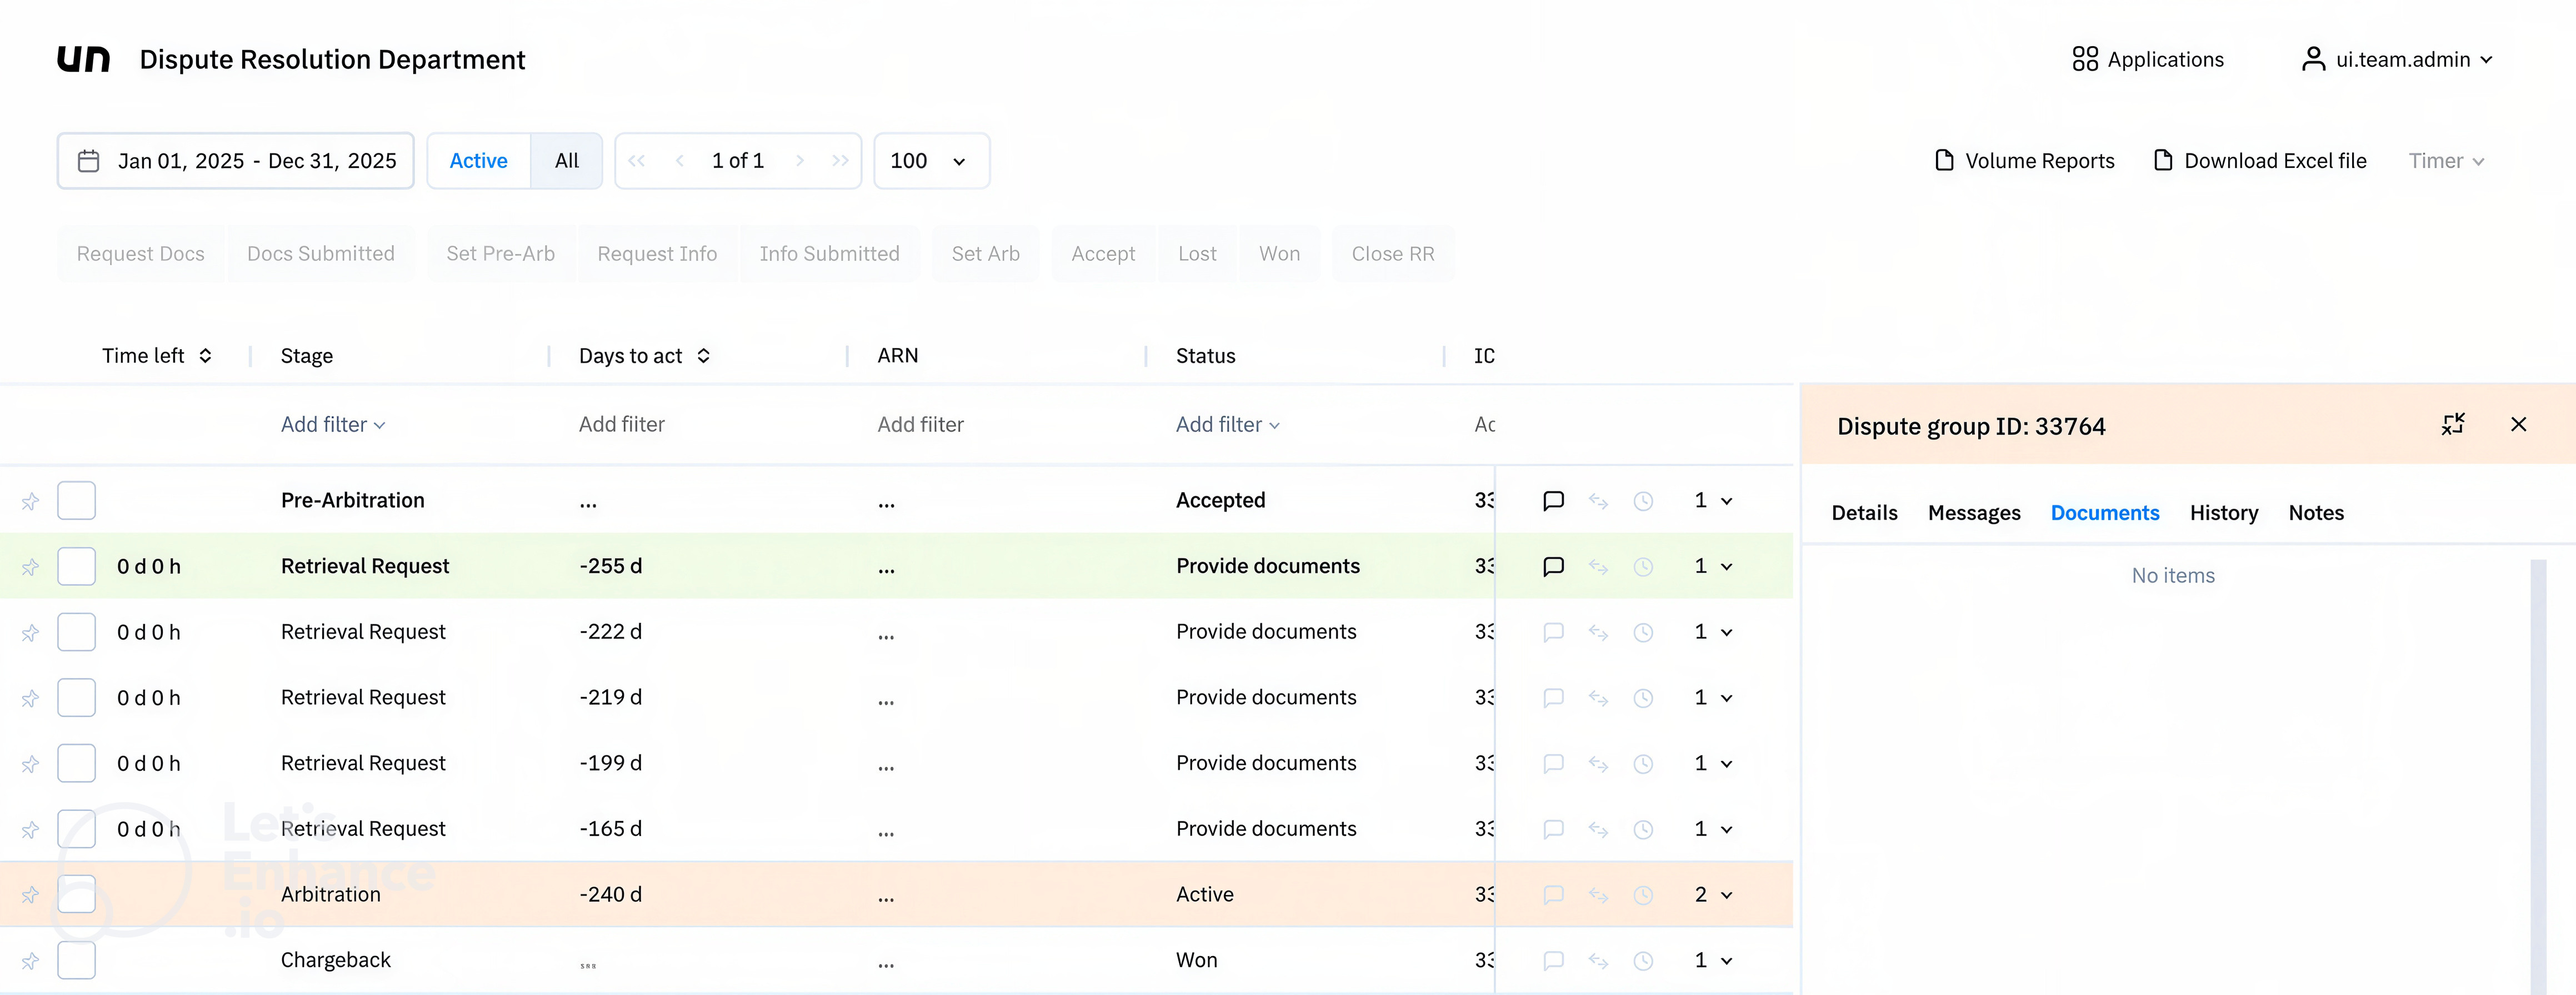2576x995 pixels.
Task: Switch list to Active disputes
Action: point(479,161)
